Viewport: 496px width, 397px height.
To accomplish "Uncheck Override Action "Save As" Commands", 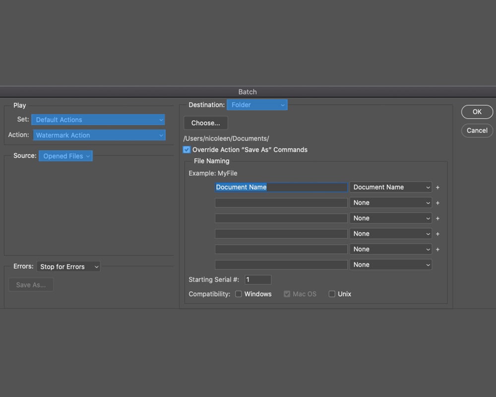I will [x=186, y=150].
